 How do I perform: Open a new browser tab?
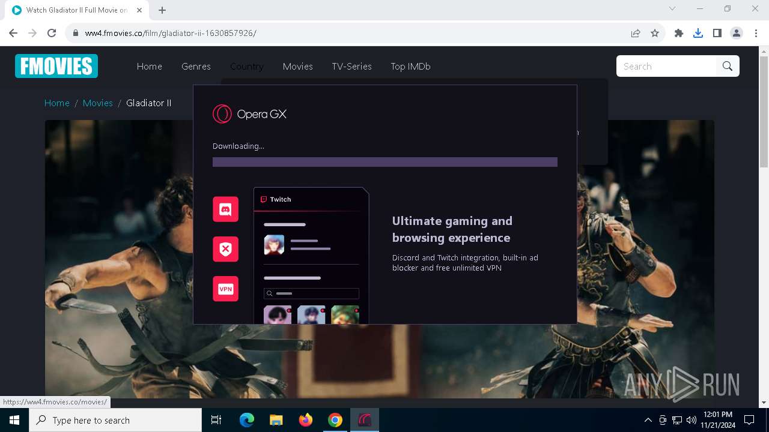pyautogui.click(x=162, y=10)
